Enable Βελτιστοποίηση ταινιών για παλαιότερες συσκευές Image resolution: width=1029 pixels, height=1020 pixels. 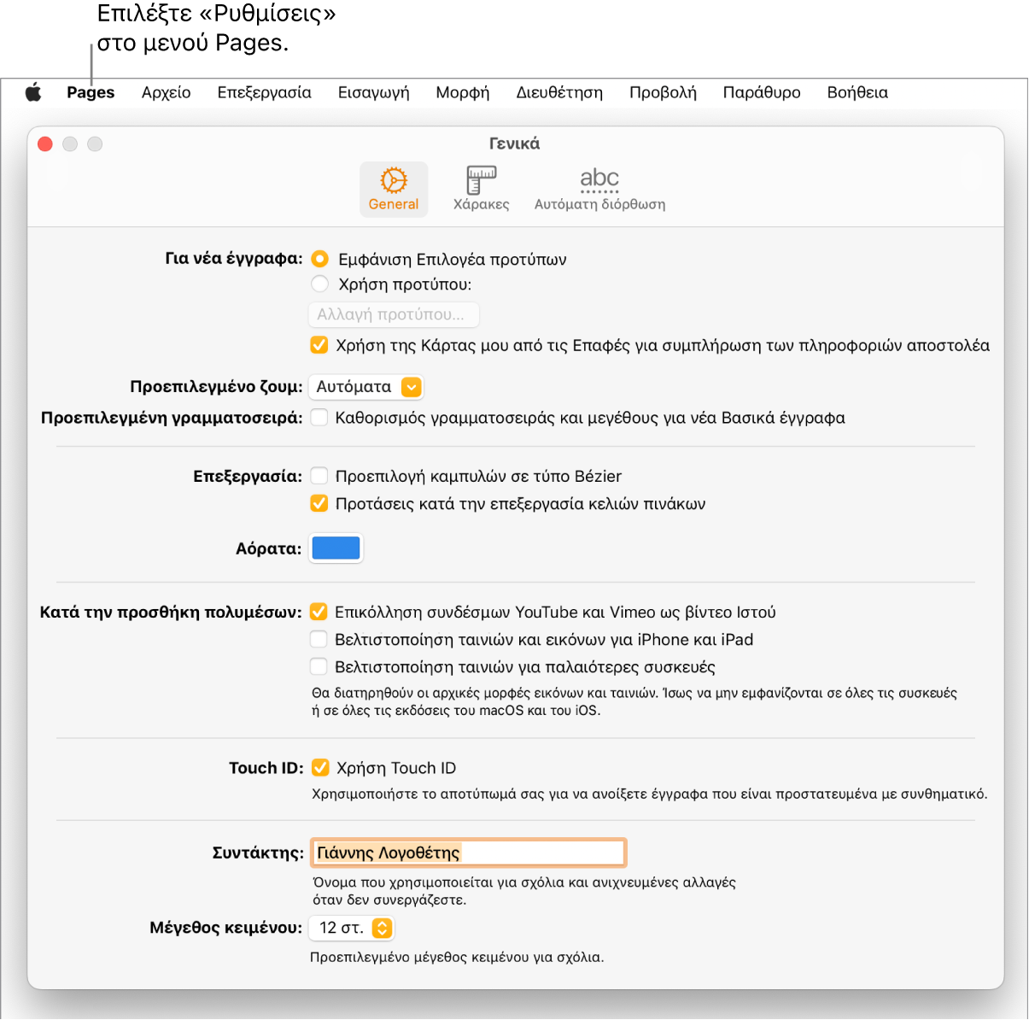click(319, 666)
